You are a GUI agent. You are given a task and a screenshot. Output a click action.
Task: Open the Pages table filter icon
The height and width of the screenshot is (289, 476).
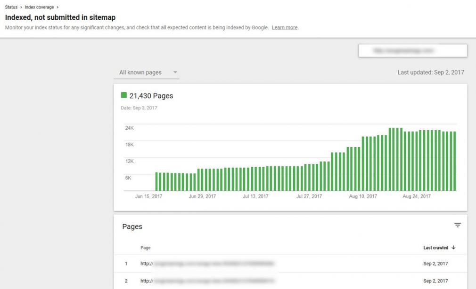click(x=458, y=225)
